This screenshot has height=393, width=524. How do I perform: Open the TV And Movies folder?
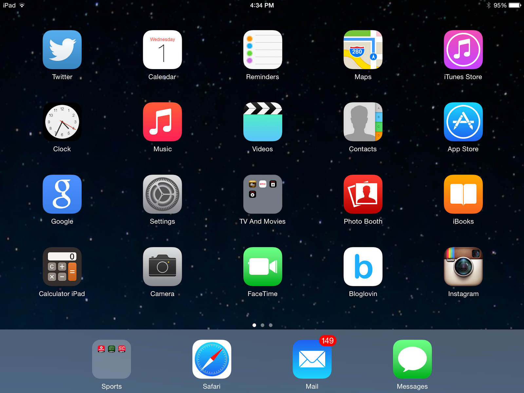(x=263, y=194)
